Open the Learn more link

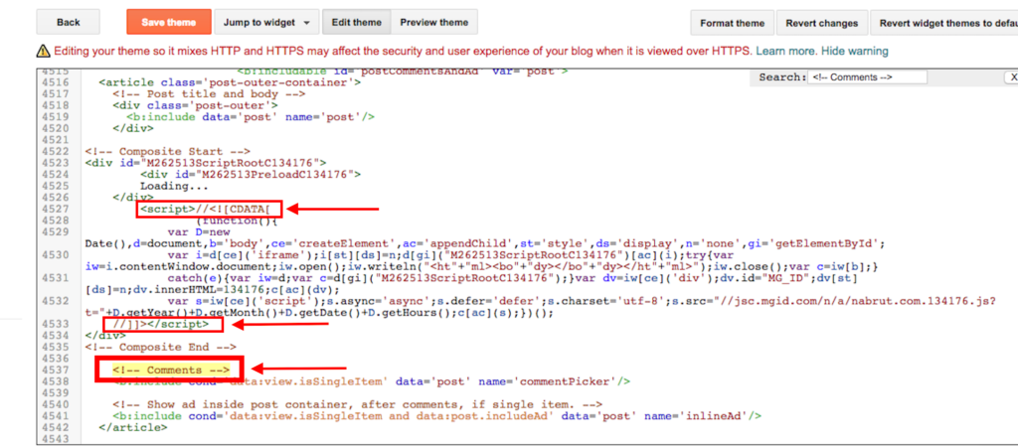(x=786, y=51)
